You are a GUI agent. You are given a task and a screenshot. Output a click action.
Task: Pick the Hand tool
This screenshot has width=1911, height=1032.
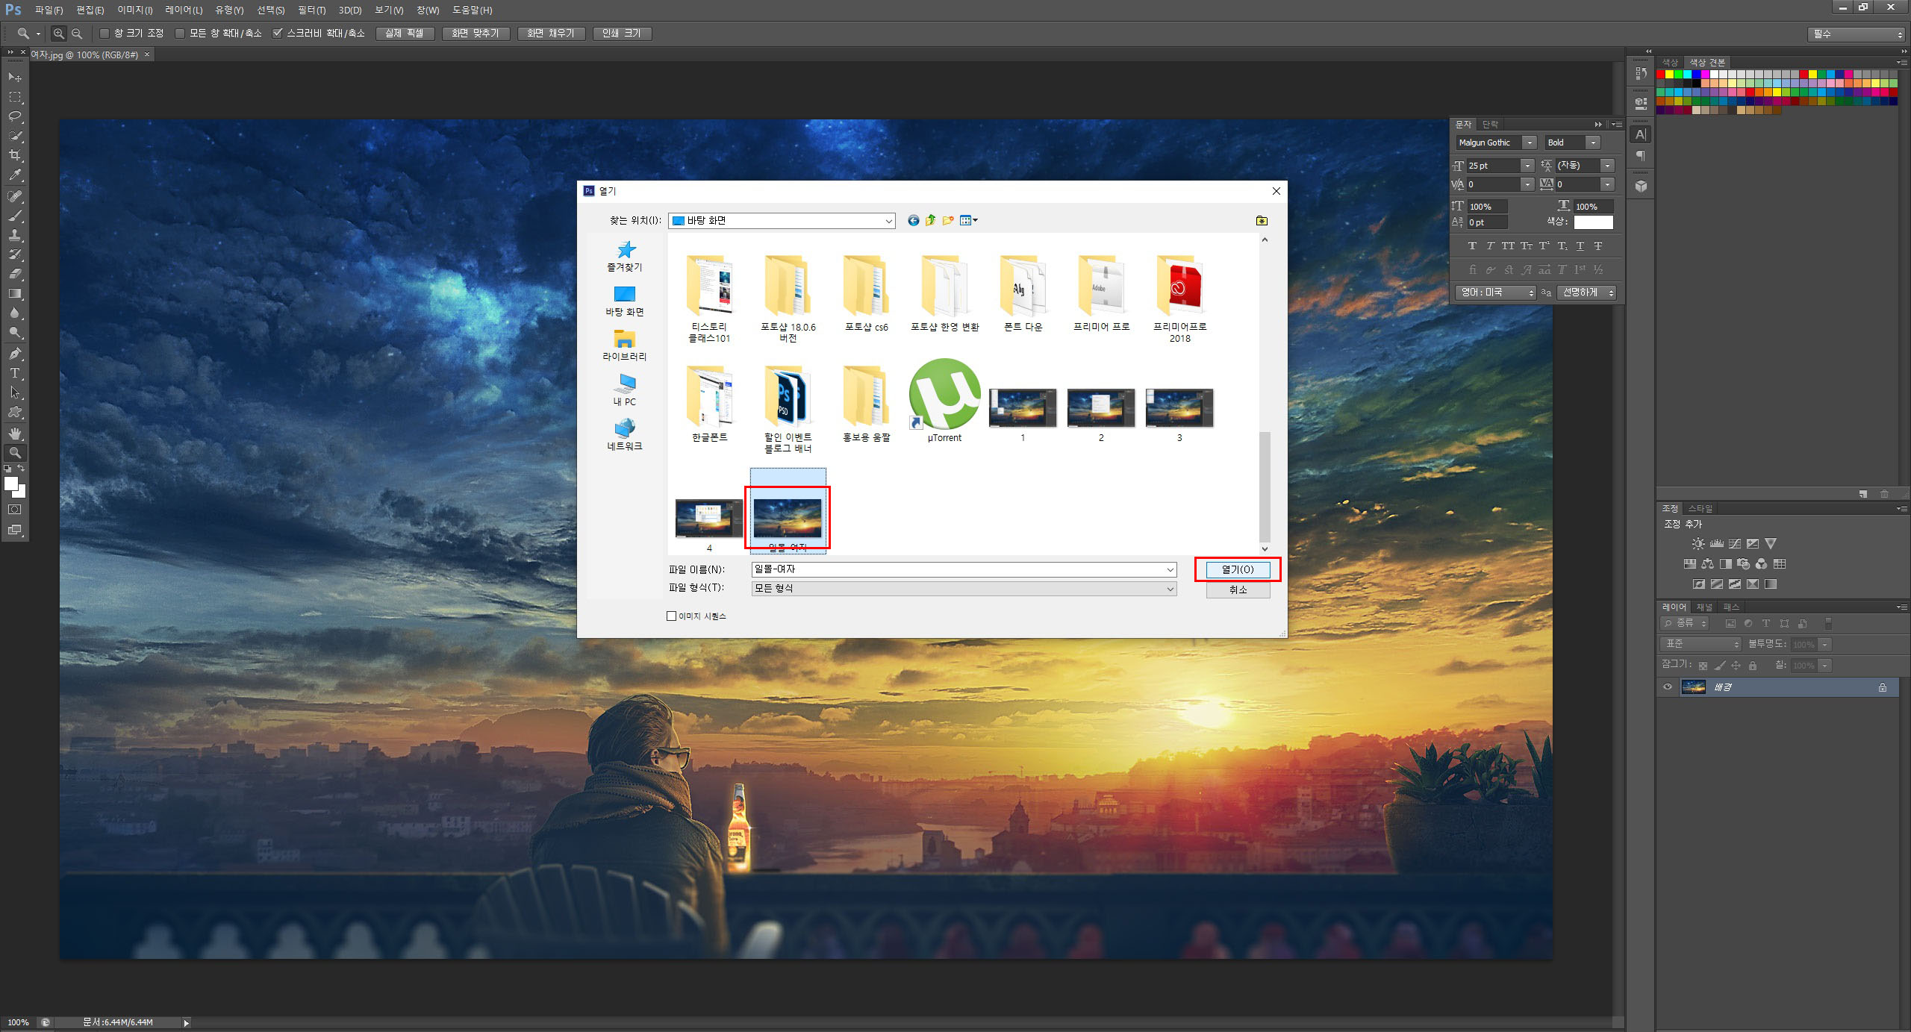point(15,433)
